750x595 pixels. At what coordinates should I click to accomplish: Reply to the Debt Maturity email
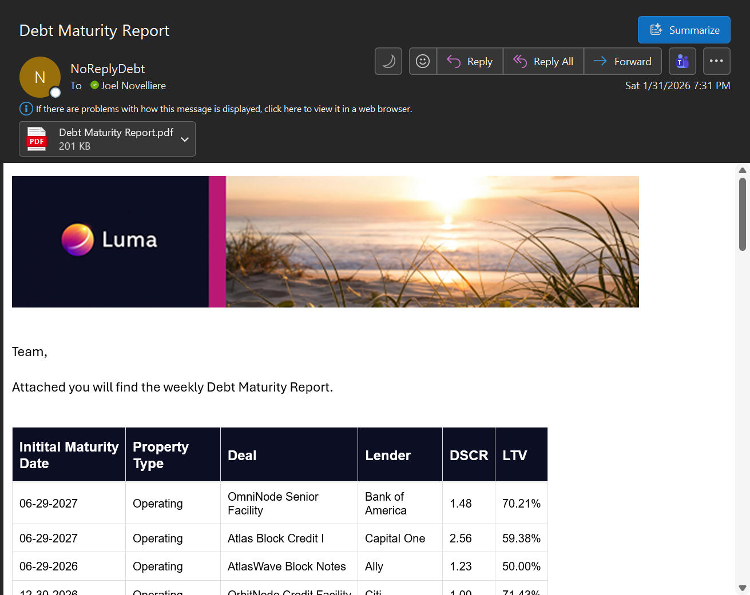470,61
